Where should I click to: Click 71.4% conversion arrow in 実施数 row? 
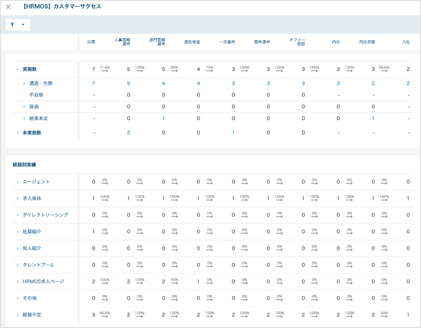[x=105, y=69]
